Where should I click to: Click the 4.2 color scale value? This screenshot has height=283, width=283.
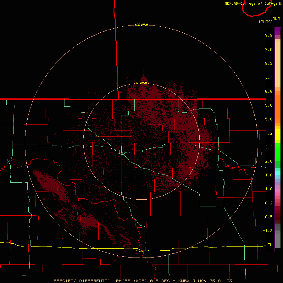click(269, 133)
